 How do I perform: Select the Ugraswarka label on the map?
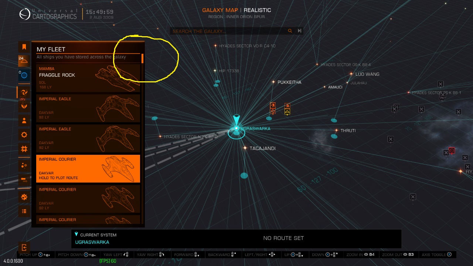click(255, 129)
